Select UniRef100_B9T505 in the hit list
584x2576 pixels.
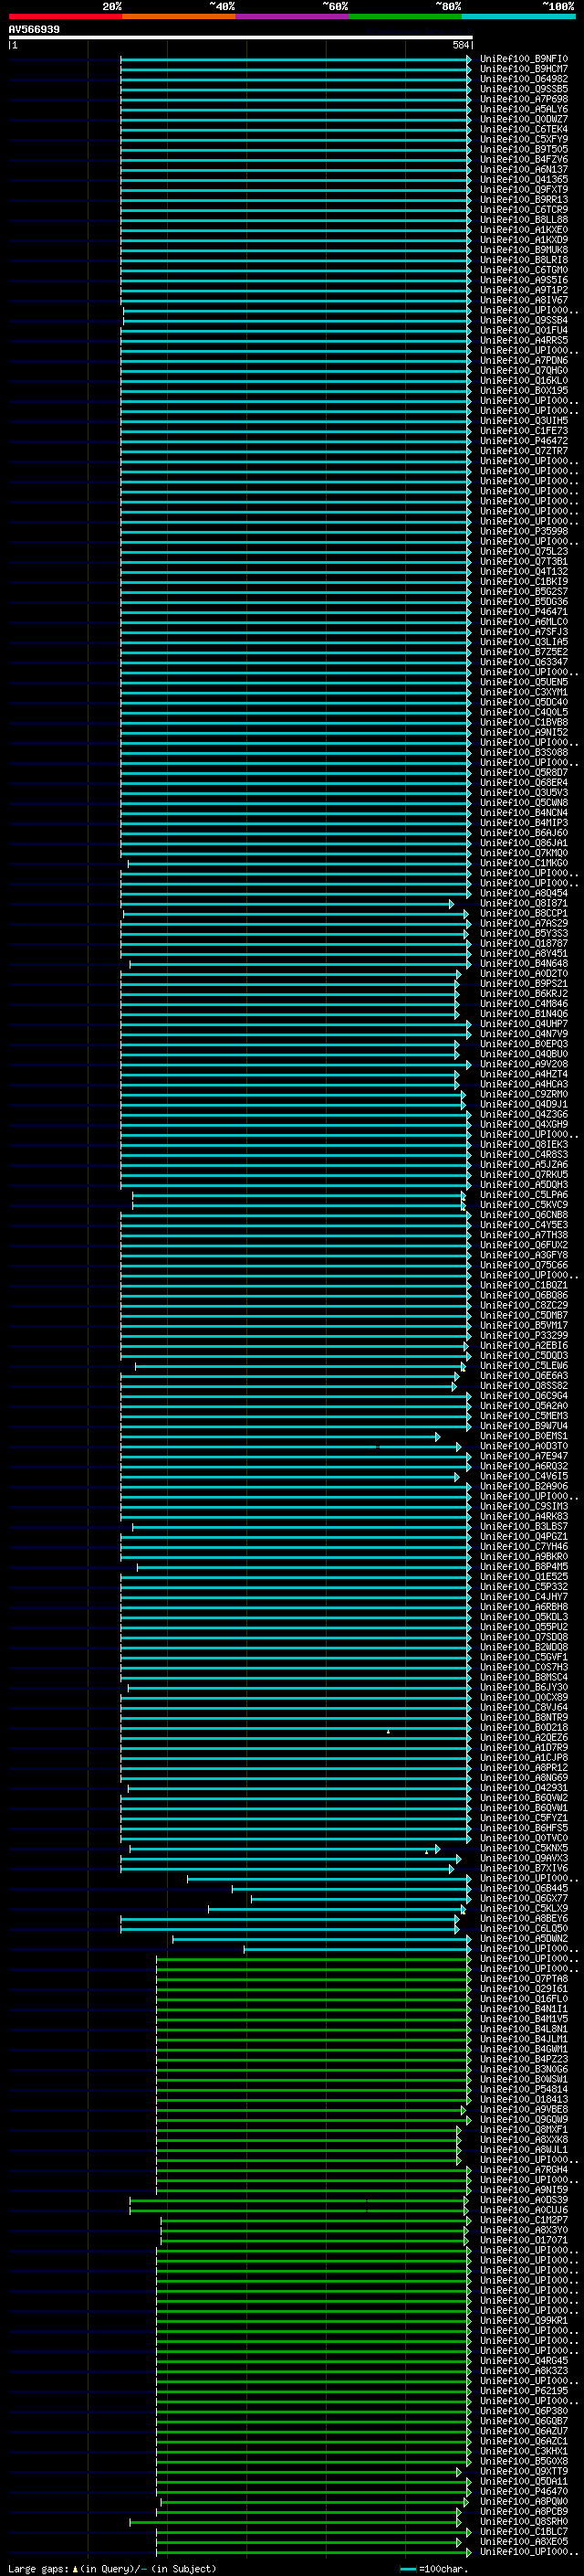(x=523, y=150)
